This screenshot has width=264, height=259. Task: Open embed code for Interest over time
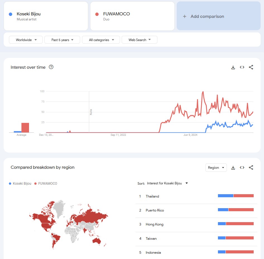tap(242, 67)
